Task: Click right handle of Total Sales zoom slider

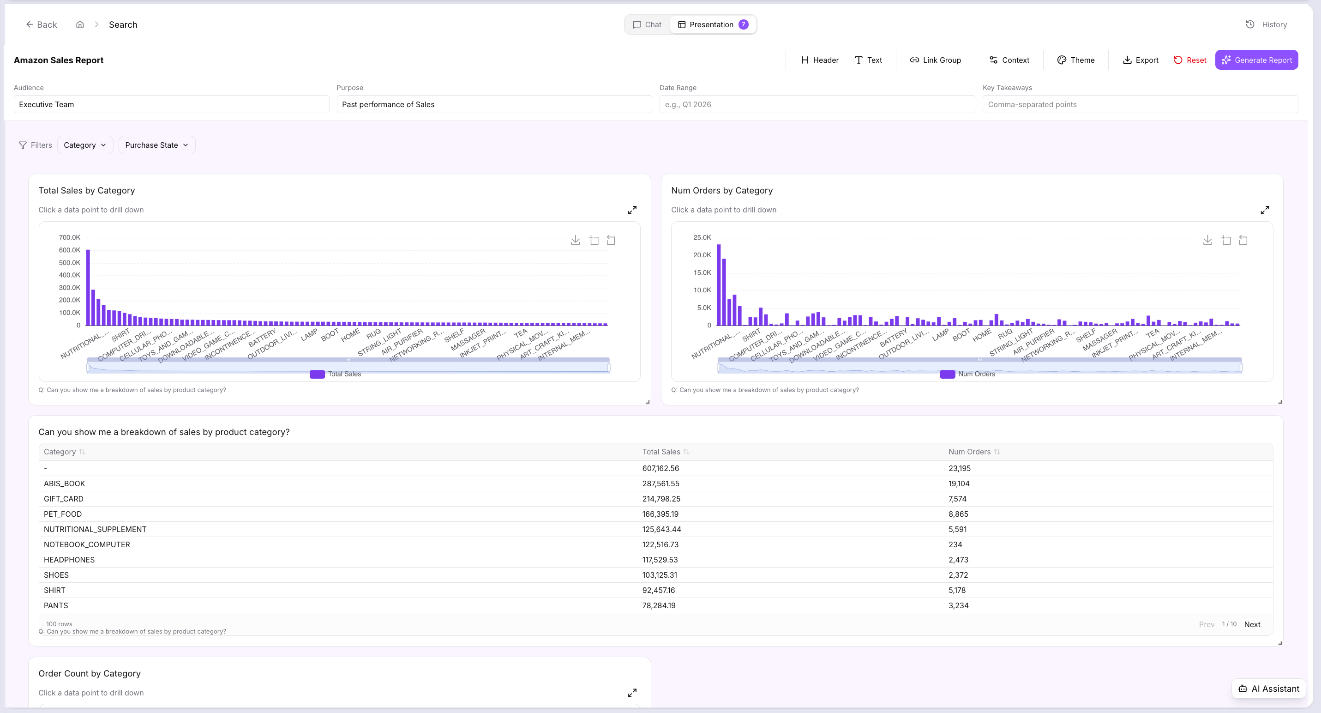Action: (609, 367)
